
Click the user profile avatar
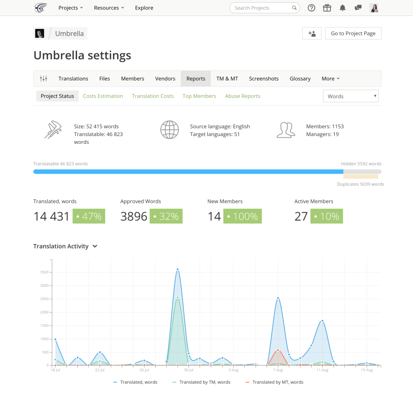[x=374, y=8]
